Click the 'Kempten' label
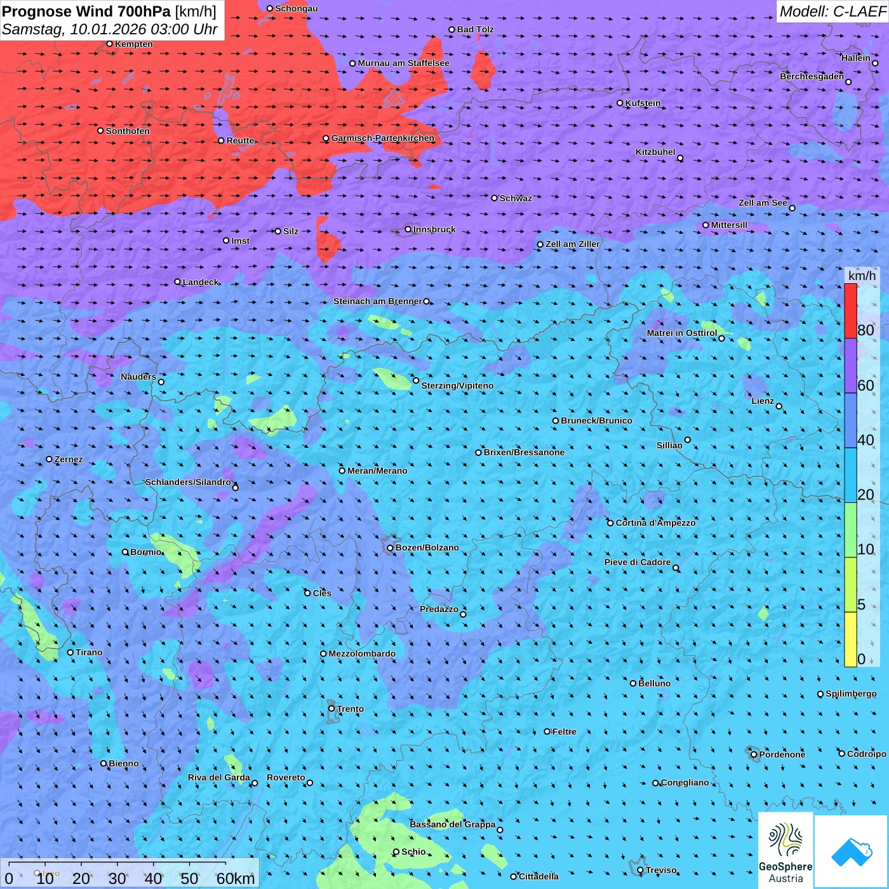This screenshot has width=889, height=889. coord(134,44)
